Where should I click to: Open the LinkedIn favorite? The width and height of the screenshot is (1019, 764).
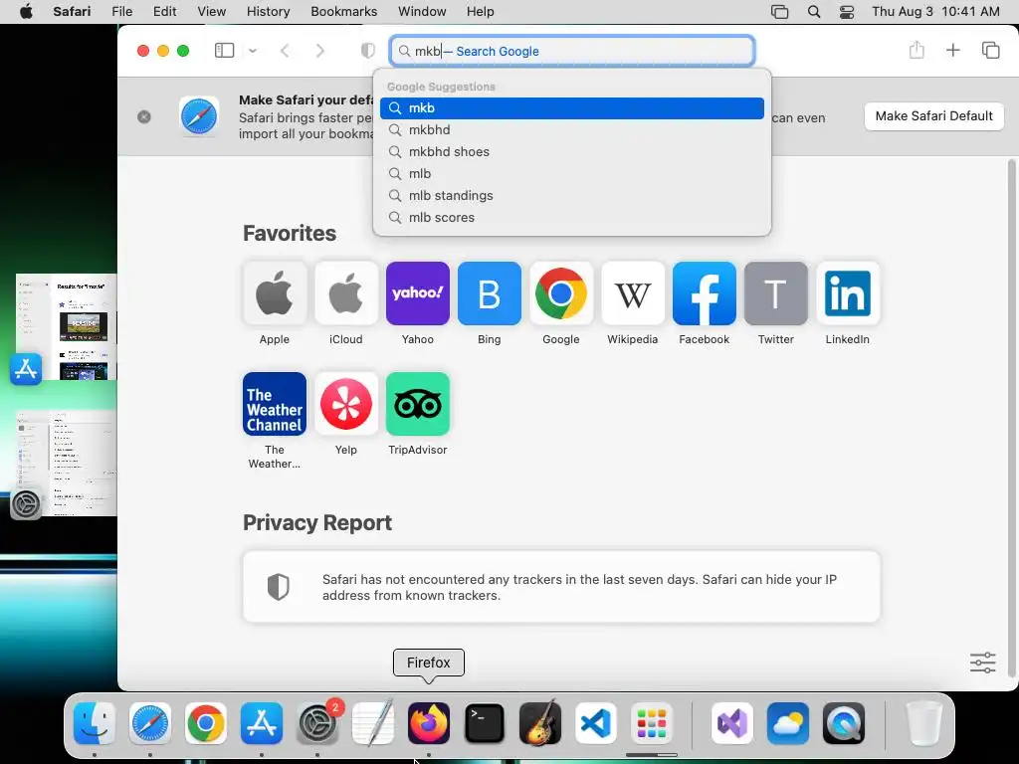pos(848,293)
